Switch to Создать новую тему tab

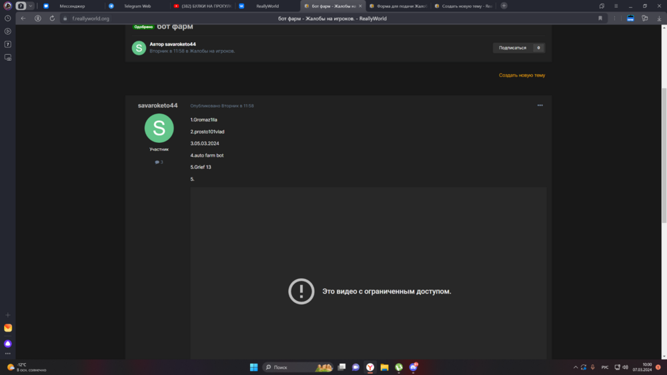pos(464,6)
